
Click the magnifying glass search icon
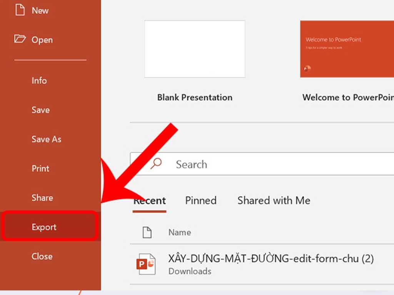[x=155, y=164]
